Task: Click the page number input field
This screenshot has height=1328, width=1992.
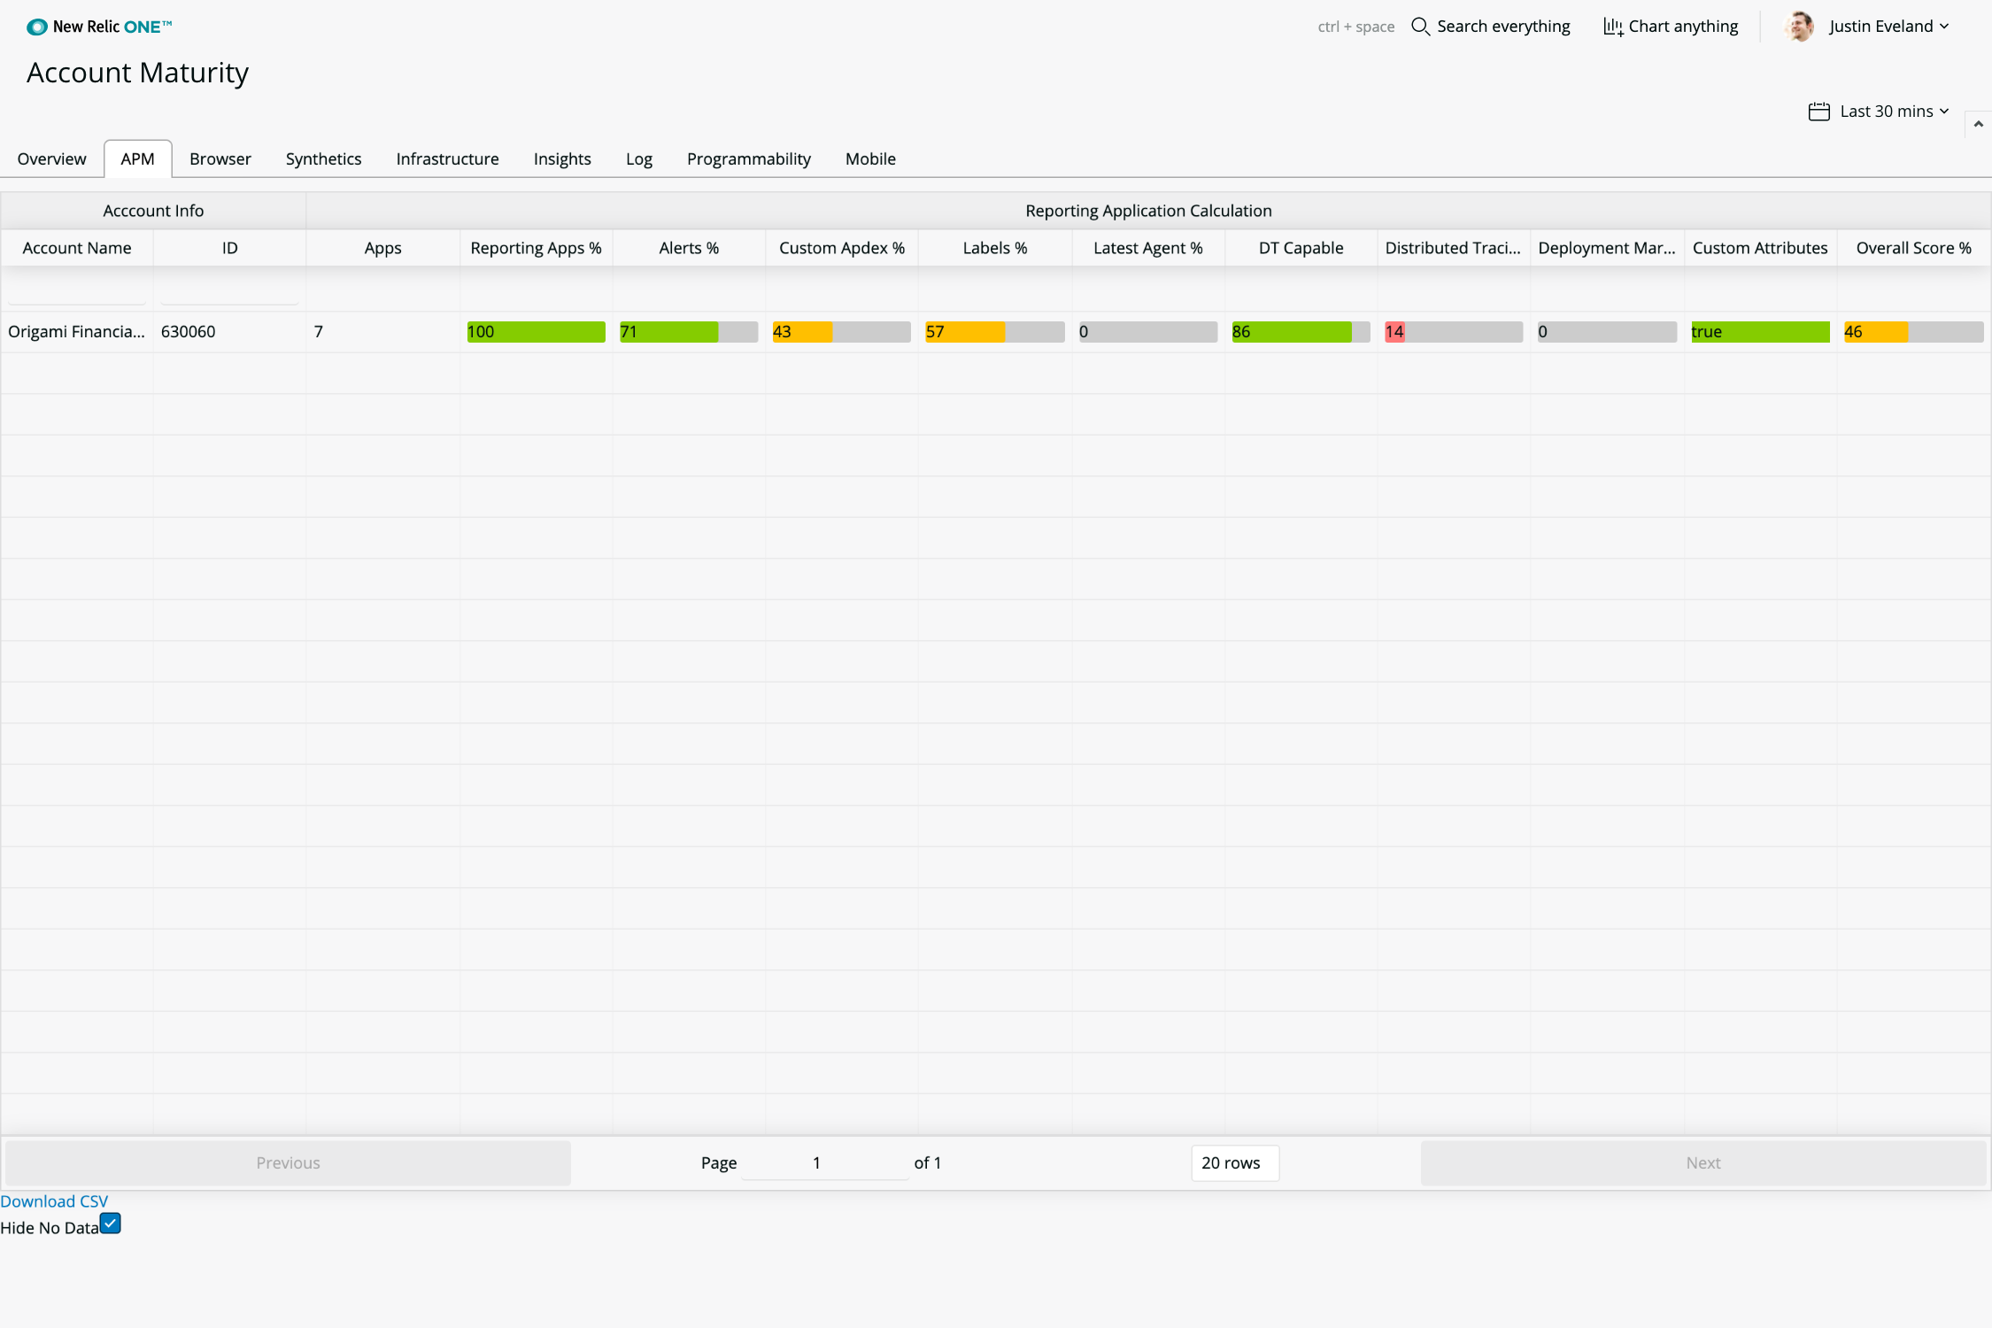Action: click(823, 1162)
